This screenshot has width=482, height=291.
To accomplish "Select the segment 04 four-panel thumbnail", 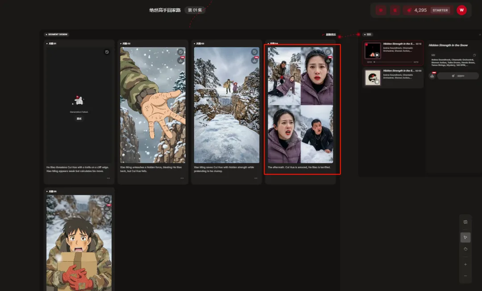I will coord(300,105).
